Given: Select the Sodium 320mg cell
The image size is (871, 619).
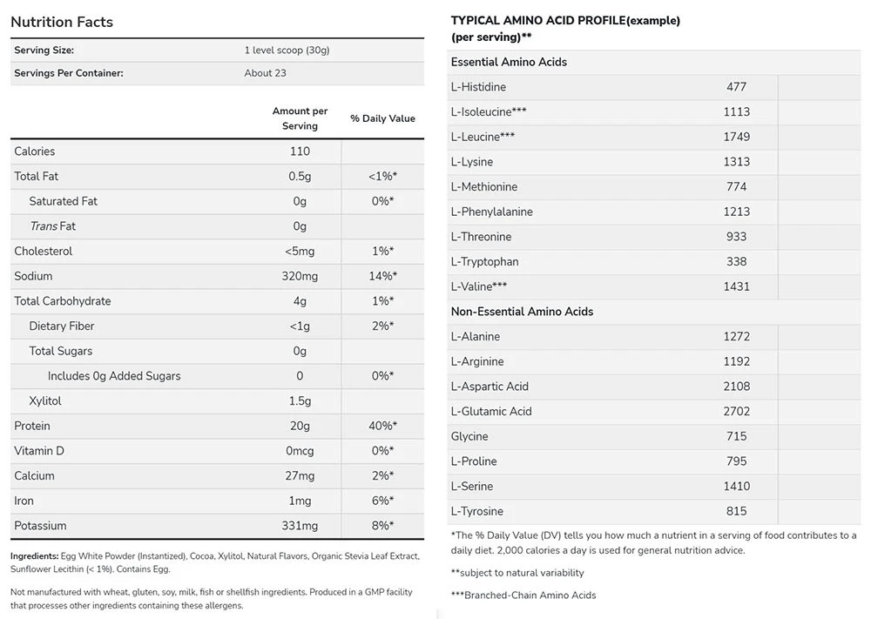Looking at the screenshot, I should [300, 276].
